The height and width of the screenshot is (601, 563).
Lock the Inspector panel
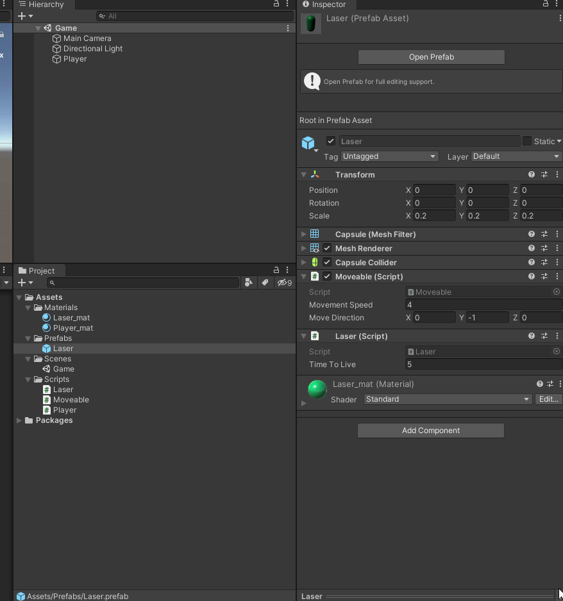pyautogui.click(x=545, y=4)
